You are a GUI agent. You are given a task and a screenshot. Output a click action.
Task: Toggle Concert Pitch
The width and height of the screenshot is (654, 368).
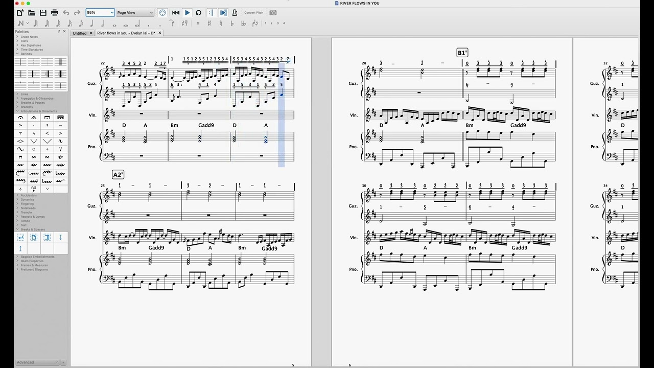(254, 13)
